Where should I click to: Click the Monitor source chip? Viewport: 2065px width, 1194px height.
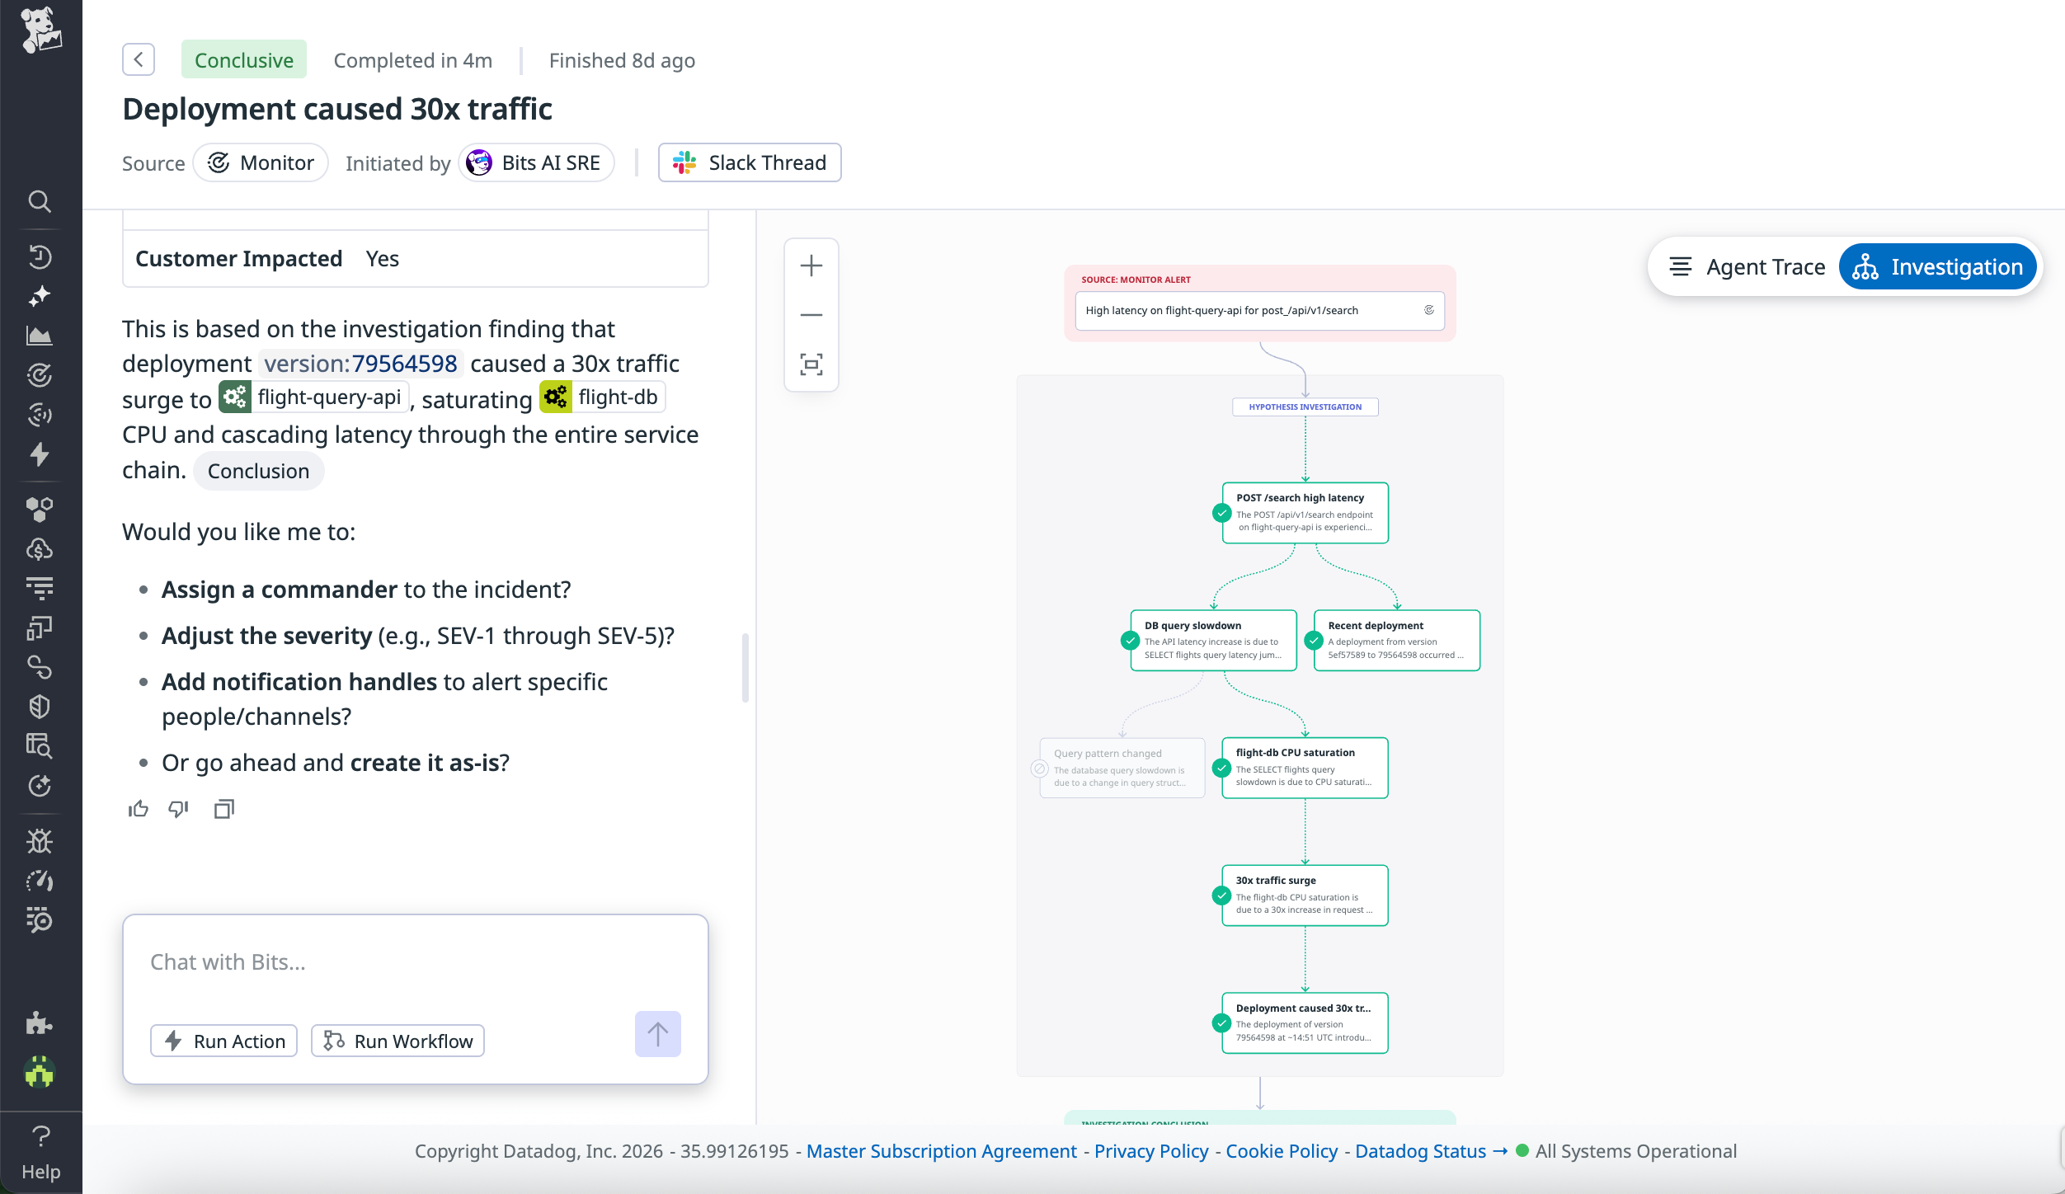[261, 162]
